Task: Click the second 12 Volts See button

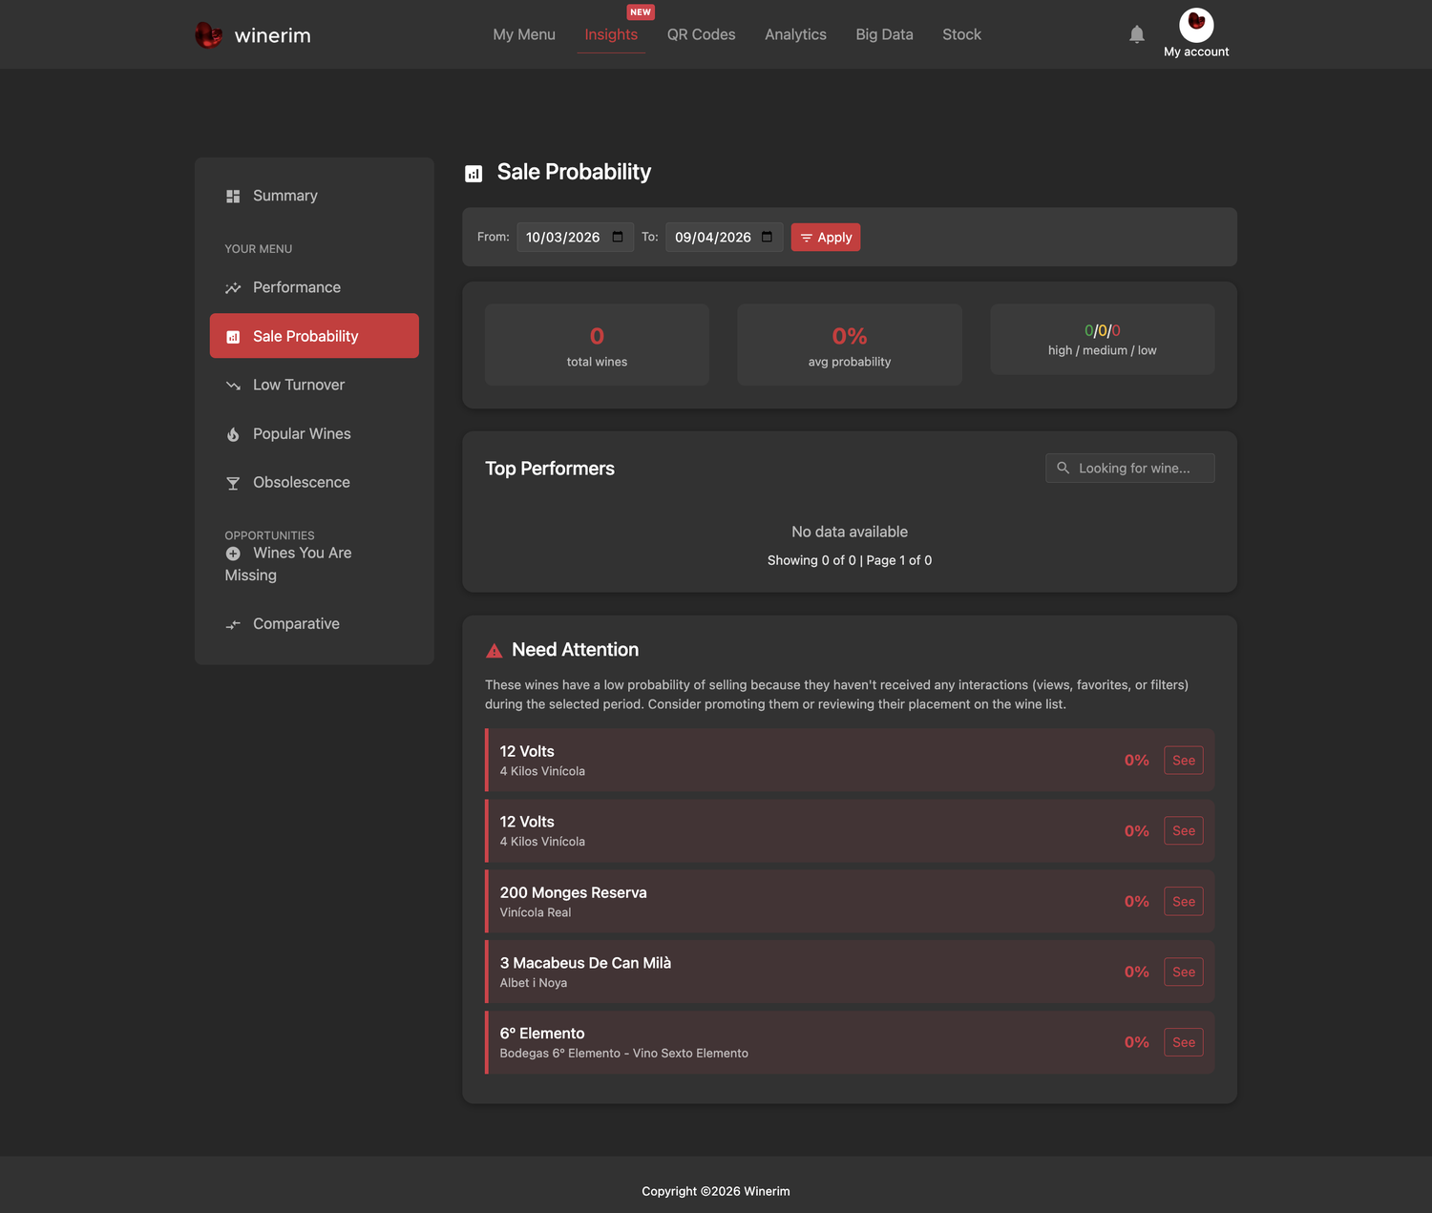Action: tap(1184, 831)
